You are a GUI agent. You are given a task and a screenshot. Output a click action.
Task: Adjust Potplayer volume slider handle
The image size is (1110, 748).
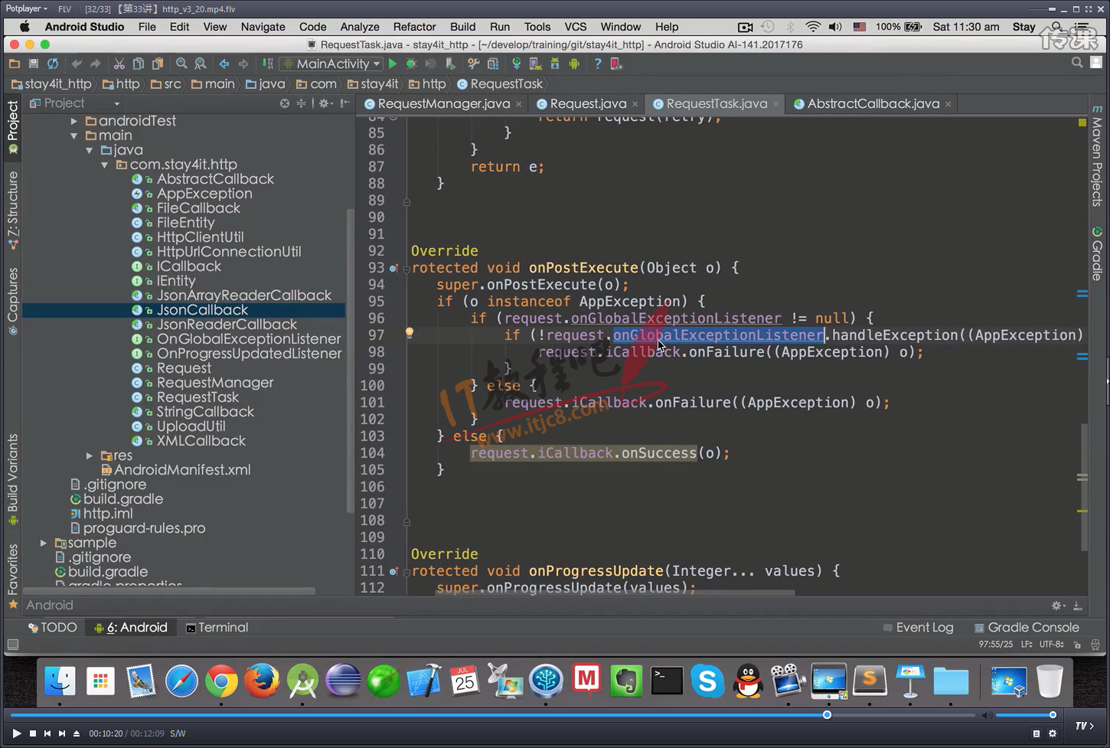(x=1053, y=715)
